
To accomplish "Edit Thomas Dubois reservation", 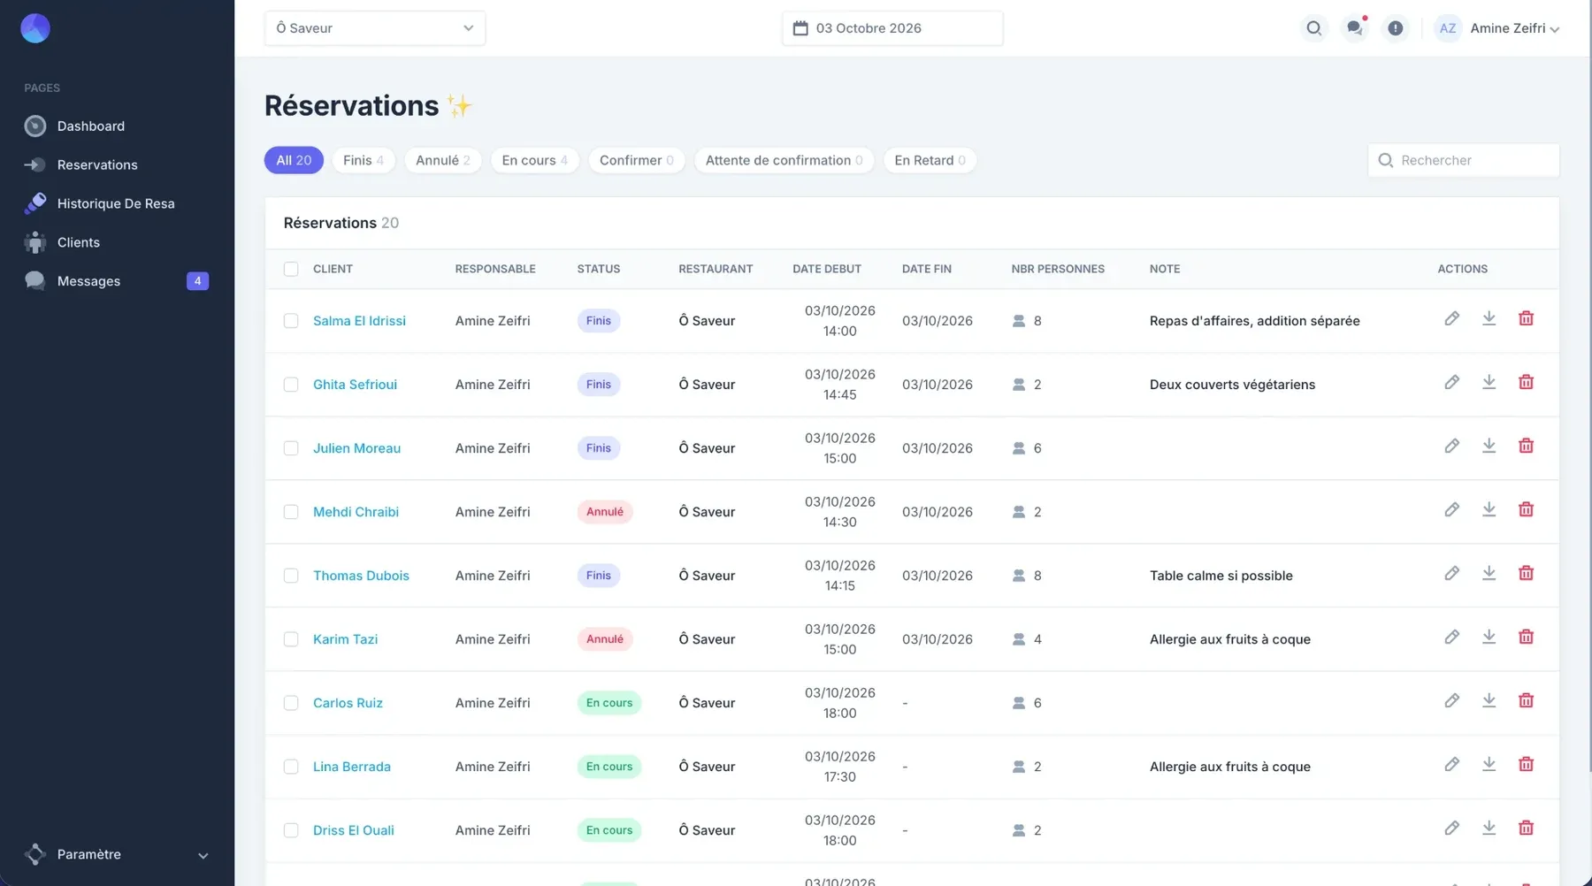I will point(1451,573).
